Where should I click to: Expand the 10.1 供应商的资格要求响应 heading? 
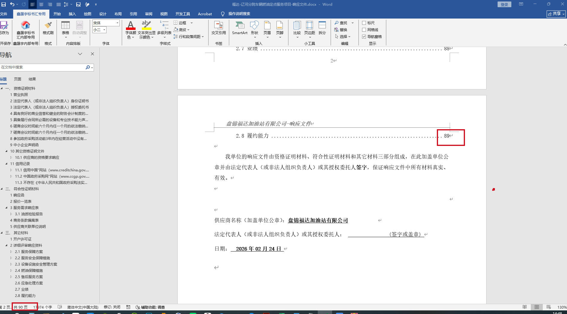click(x=11, y=158)
